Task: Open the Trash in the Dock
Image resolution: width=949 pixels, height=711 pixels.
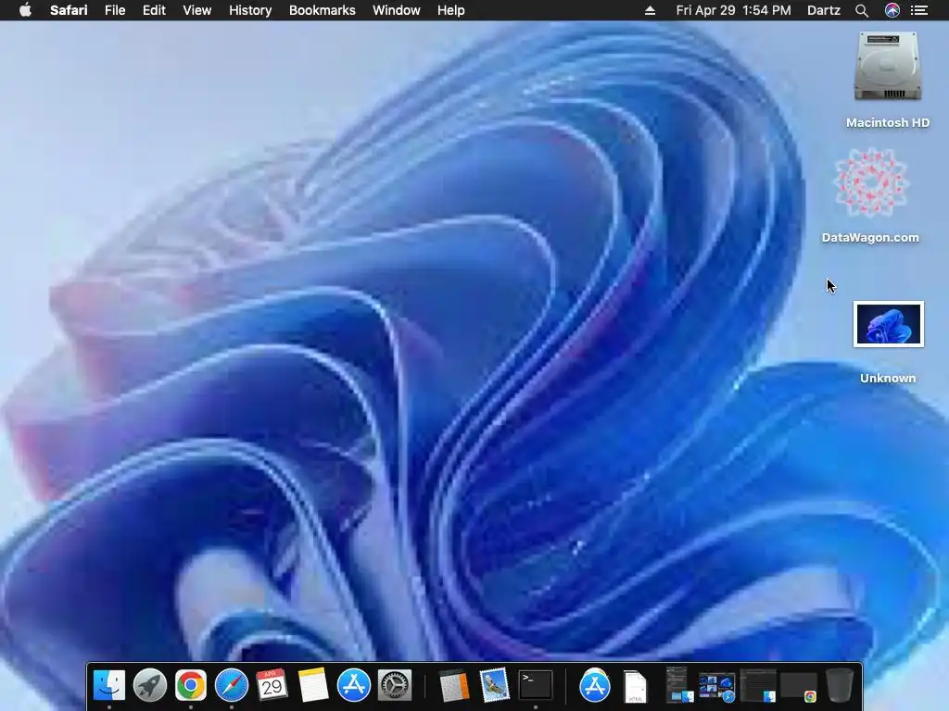Action: 840,685
